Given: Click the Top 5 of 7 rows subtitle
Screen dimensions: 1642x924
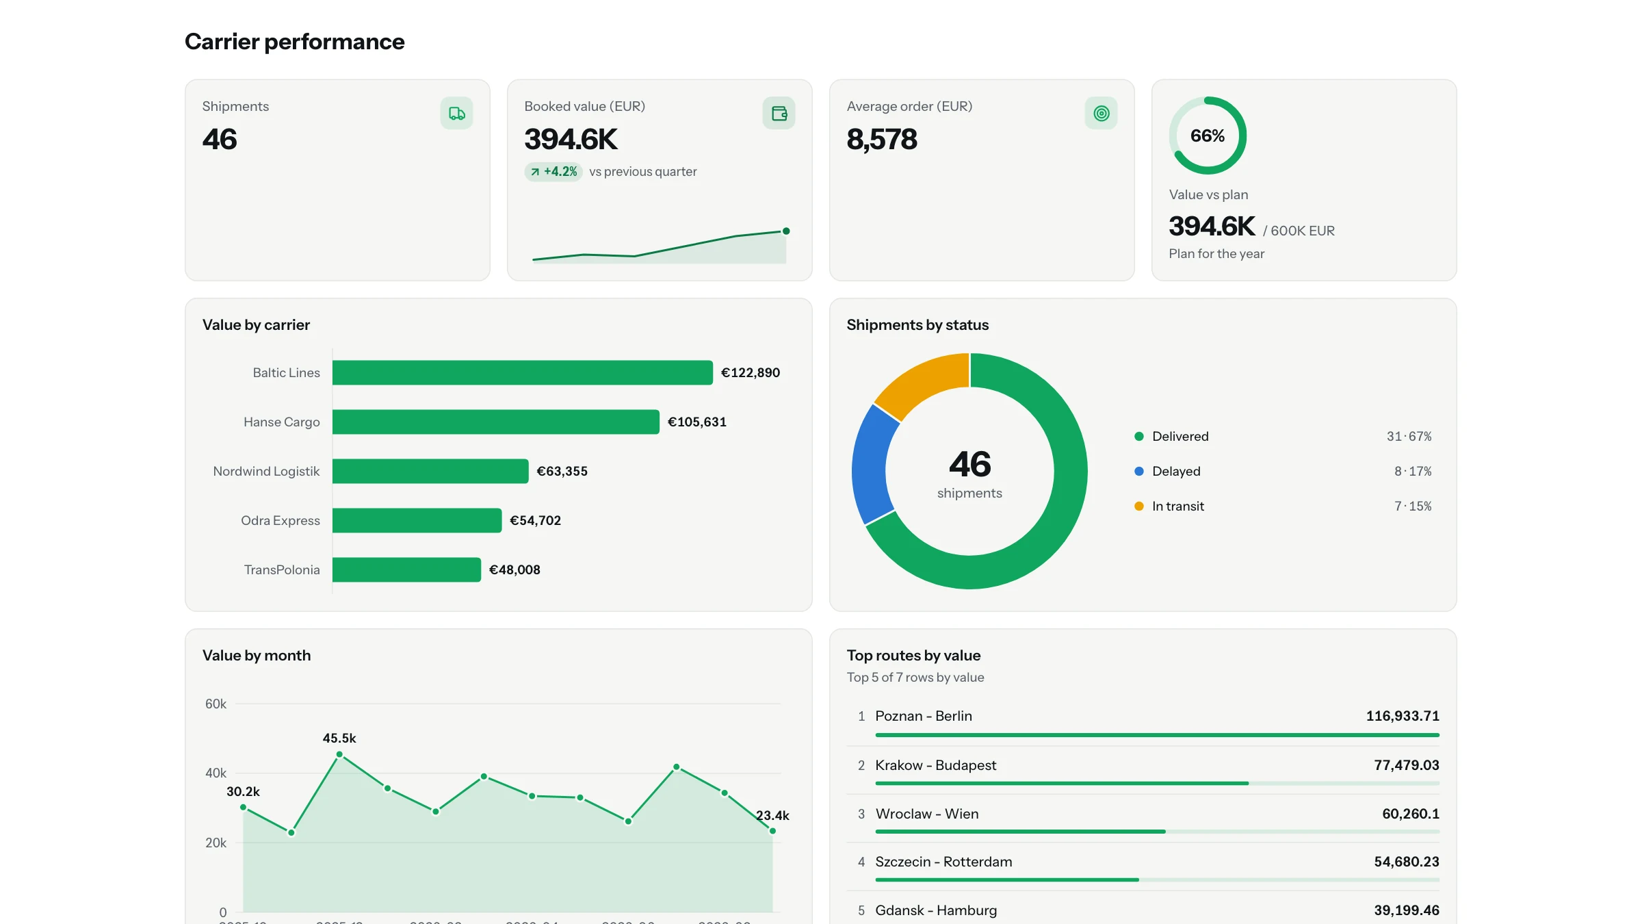Looking at the screenshot, I should pyautogui.click(x=915, y=678).
